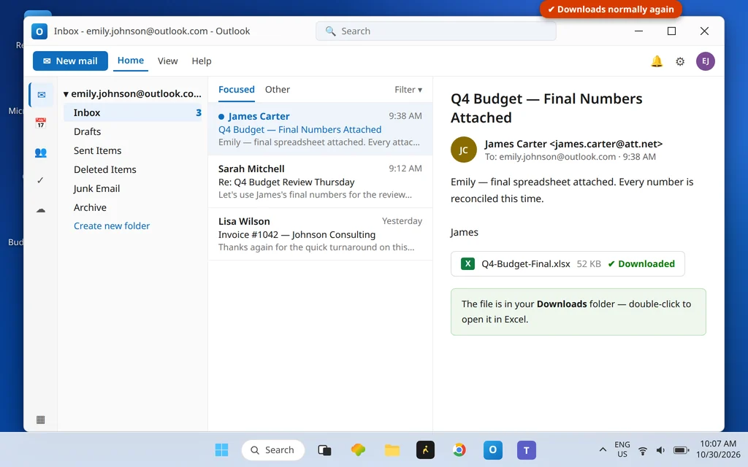Image resolution: width=748 pixels, height=467 pixels.
Task: Open the Filter dropdown
Action: 408,90
